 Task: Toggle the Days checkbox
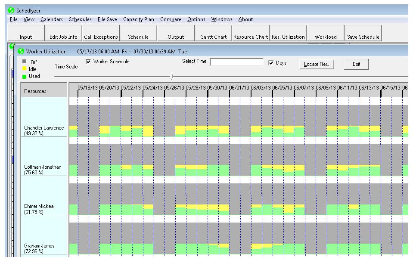271,63
